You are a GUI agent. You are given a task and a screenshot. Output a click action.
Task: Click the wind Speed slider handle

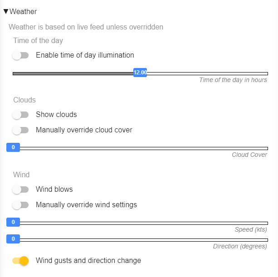[x=13, y=222]
